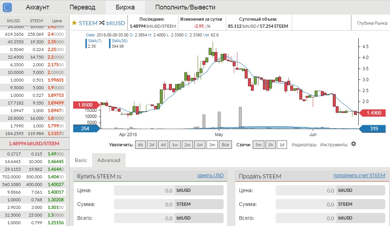Viewport: 390px width, 226px height.
Task: Select sell order at price 2.35000
Action: pos(33,42)
